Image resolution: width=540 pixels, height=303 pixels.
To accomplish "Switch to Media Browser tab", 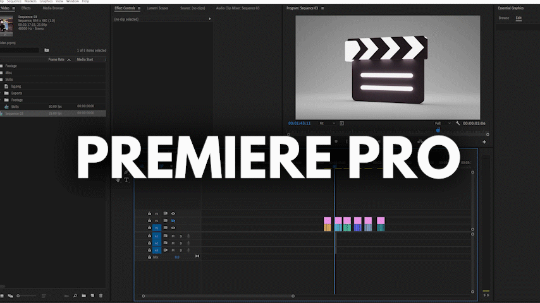I will (53, 8).
